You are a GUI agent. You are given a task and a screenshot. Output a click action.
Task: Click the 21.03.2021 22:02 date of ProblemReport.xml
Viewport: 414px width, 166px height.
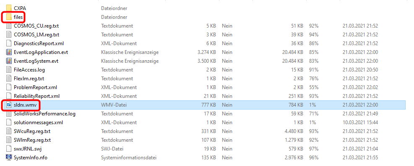tap(360, 87)
